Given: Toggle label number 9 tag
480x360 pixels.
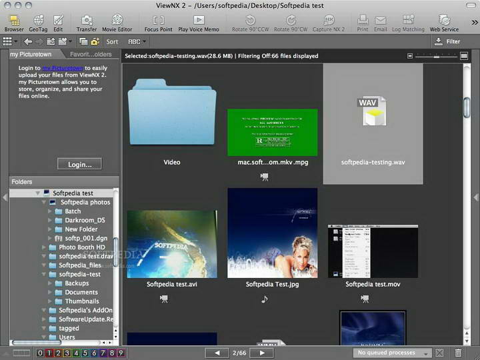Looking at the screenshot, I should pos(121,353).
